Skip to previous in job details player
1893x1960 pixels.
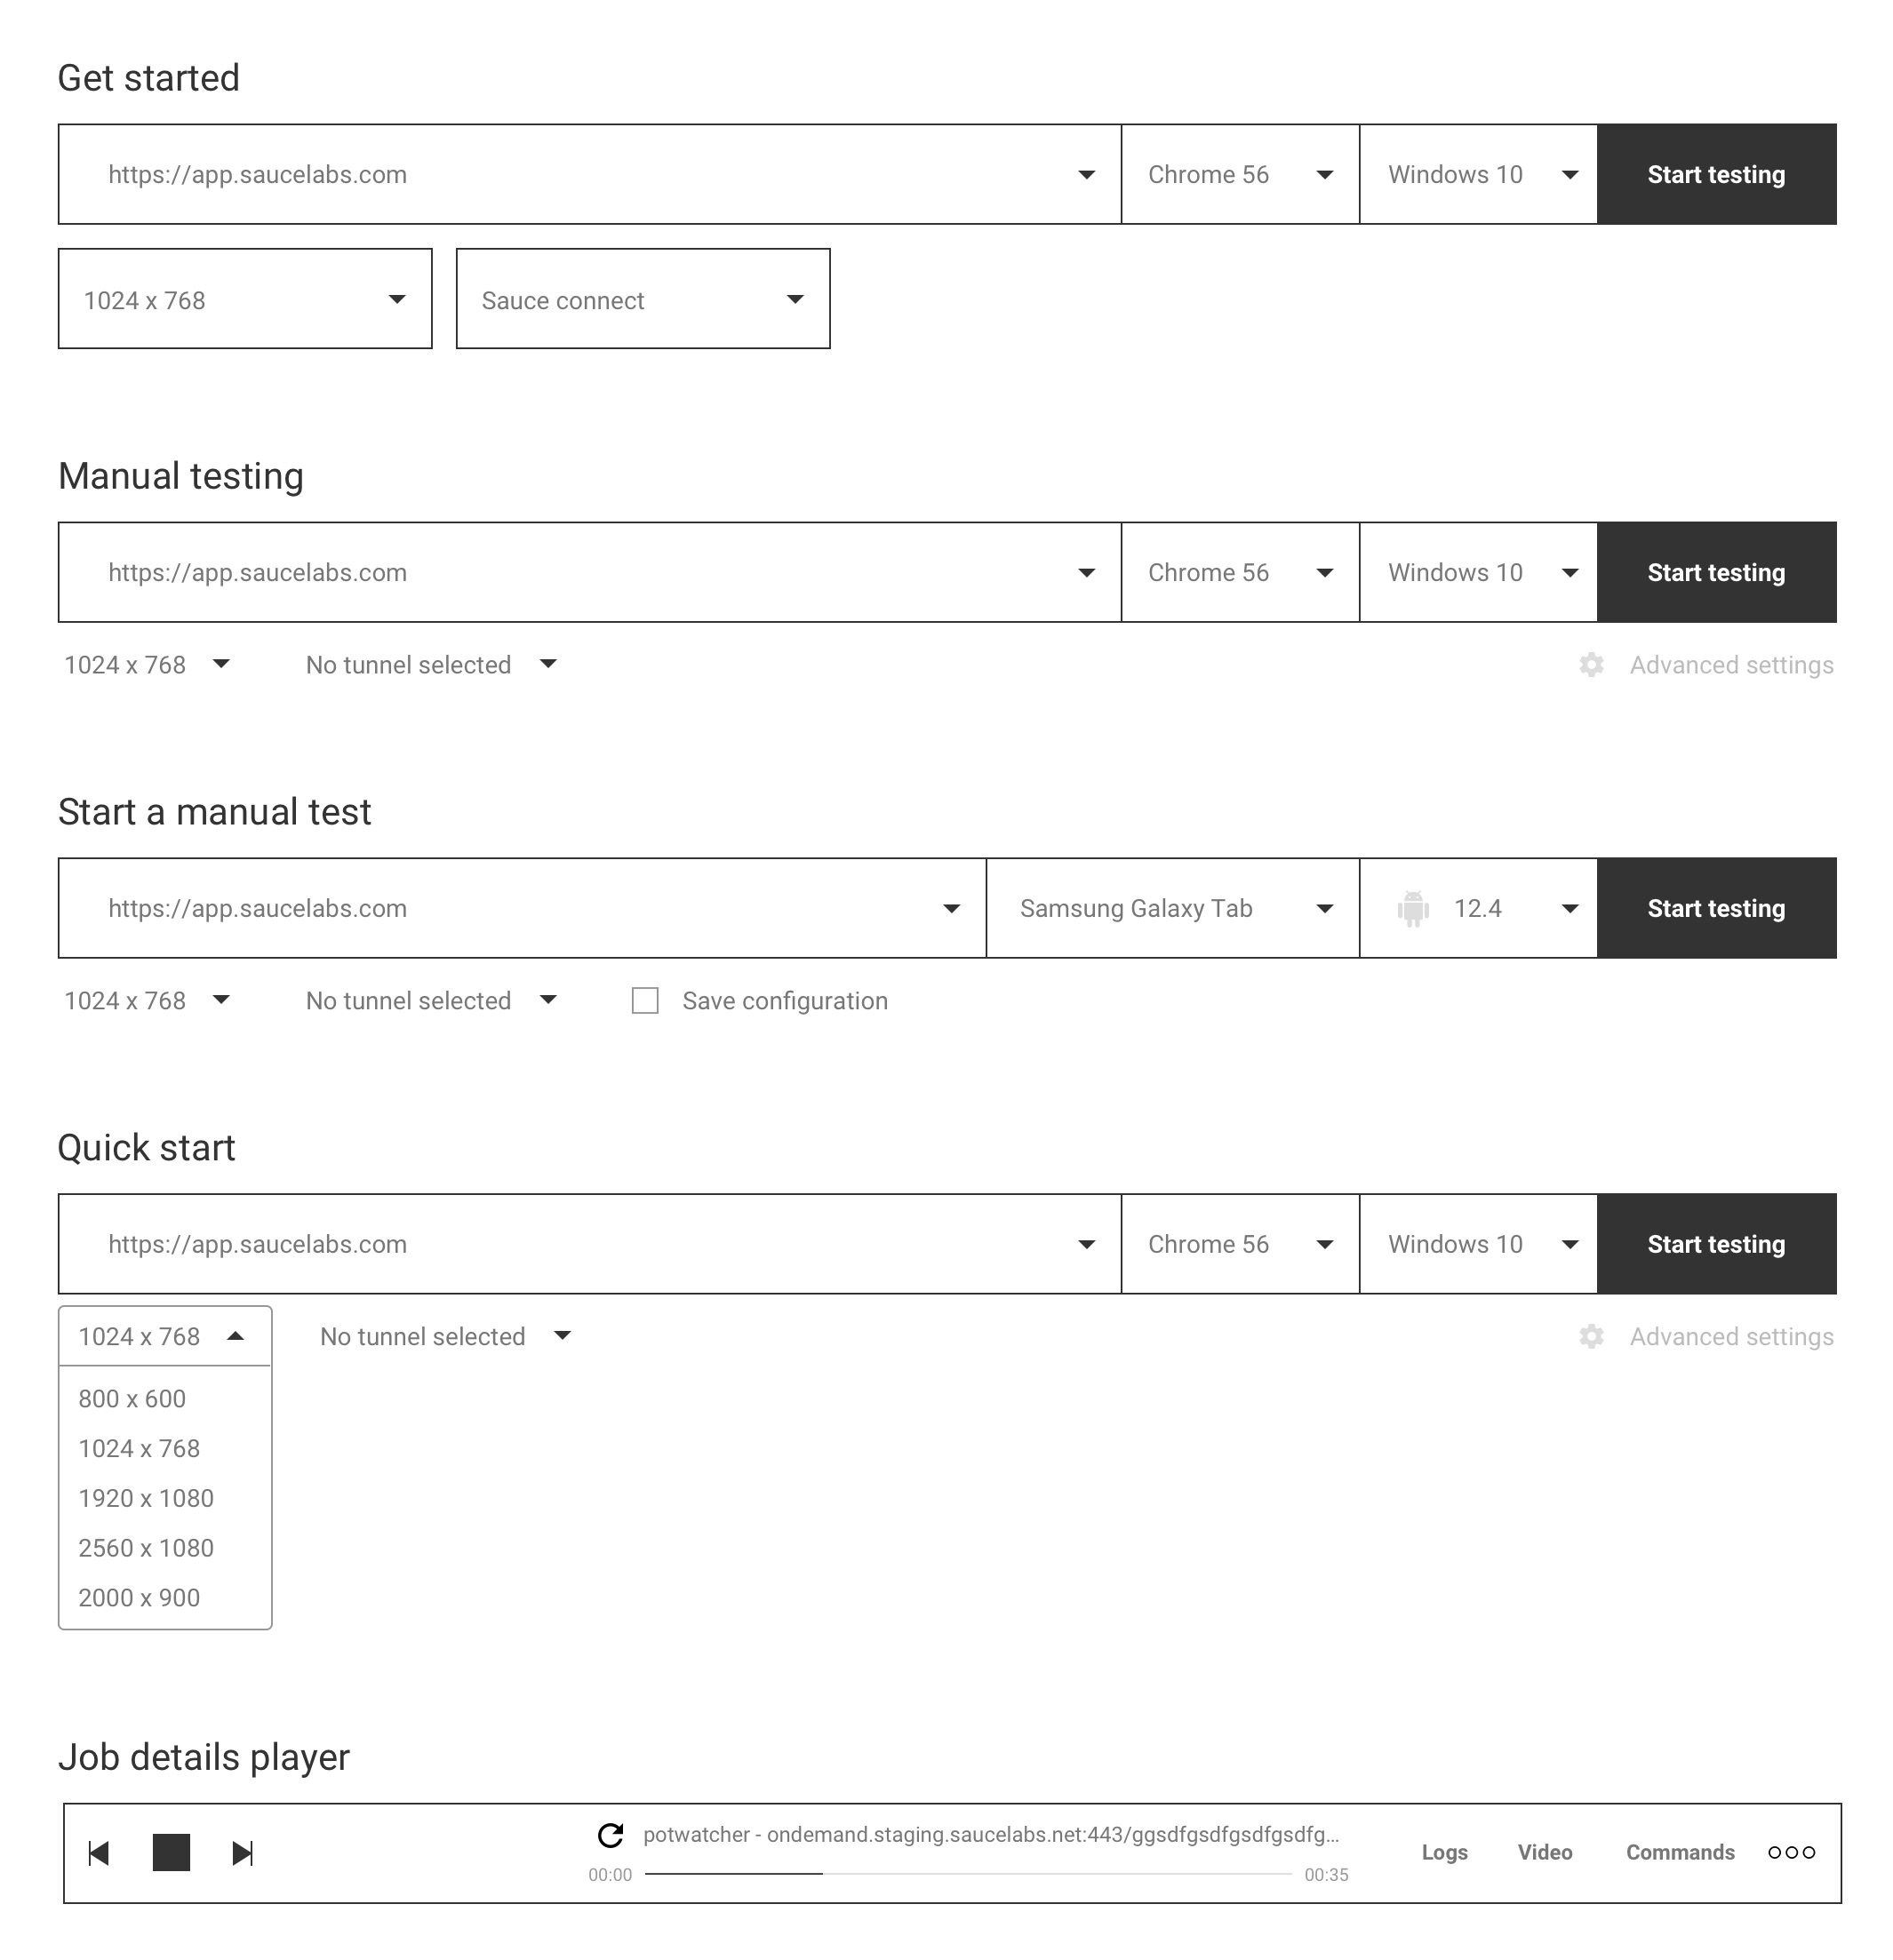98,1853
